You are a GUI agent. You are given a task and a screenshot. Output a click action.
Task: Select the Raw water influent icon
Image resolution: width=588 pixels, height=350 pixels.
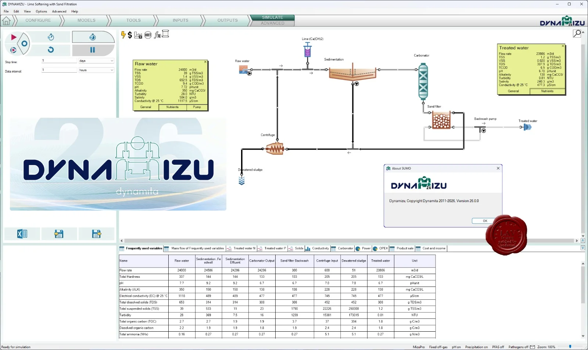[243, 69]
